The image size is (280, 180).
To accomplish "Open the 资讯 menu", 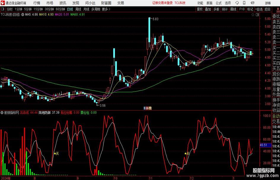I will tap(63, 3).
